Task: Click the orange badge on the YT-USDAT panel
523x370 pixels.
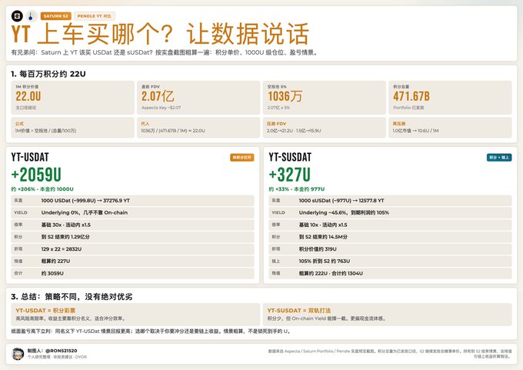Action: (242, 158)
